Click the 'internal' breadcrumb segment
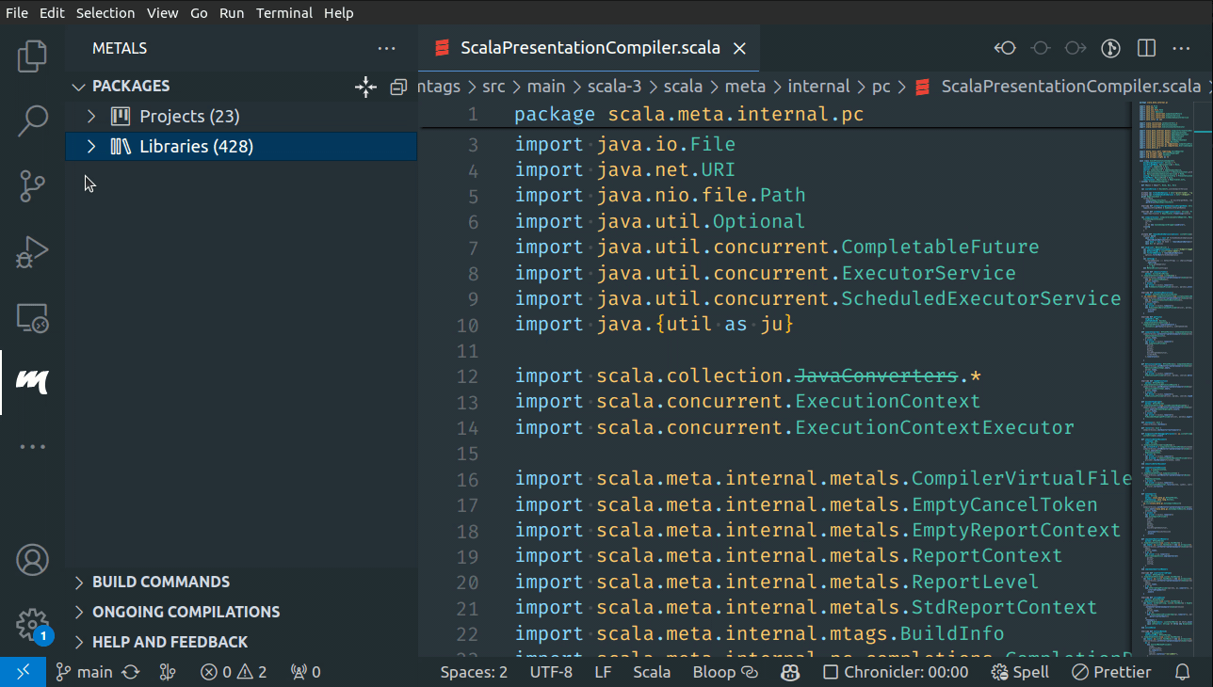Screen dimensions: 1213x687 click(x=818, y=87)
